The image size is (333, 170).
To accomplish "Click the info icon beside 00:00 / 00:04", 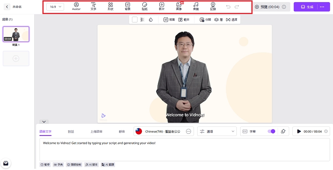I will 326,131.
